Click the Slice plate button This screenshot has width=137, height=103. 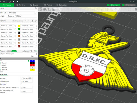tap(115, 5)
